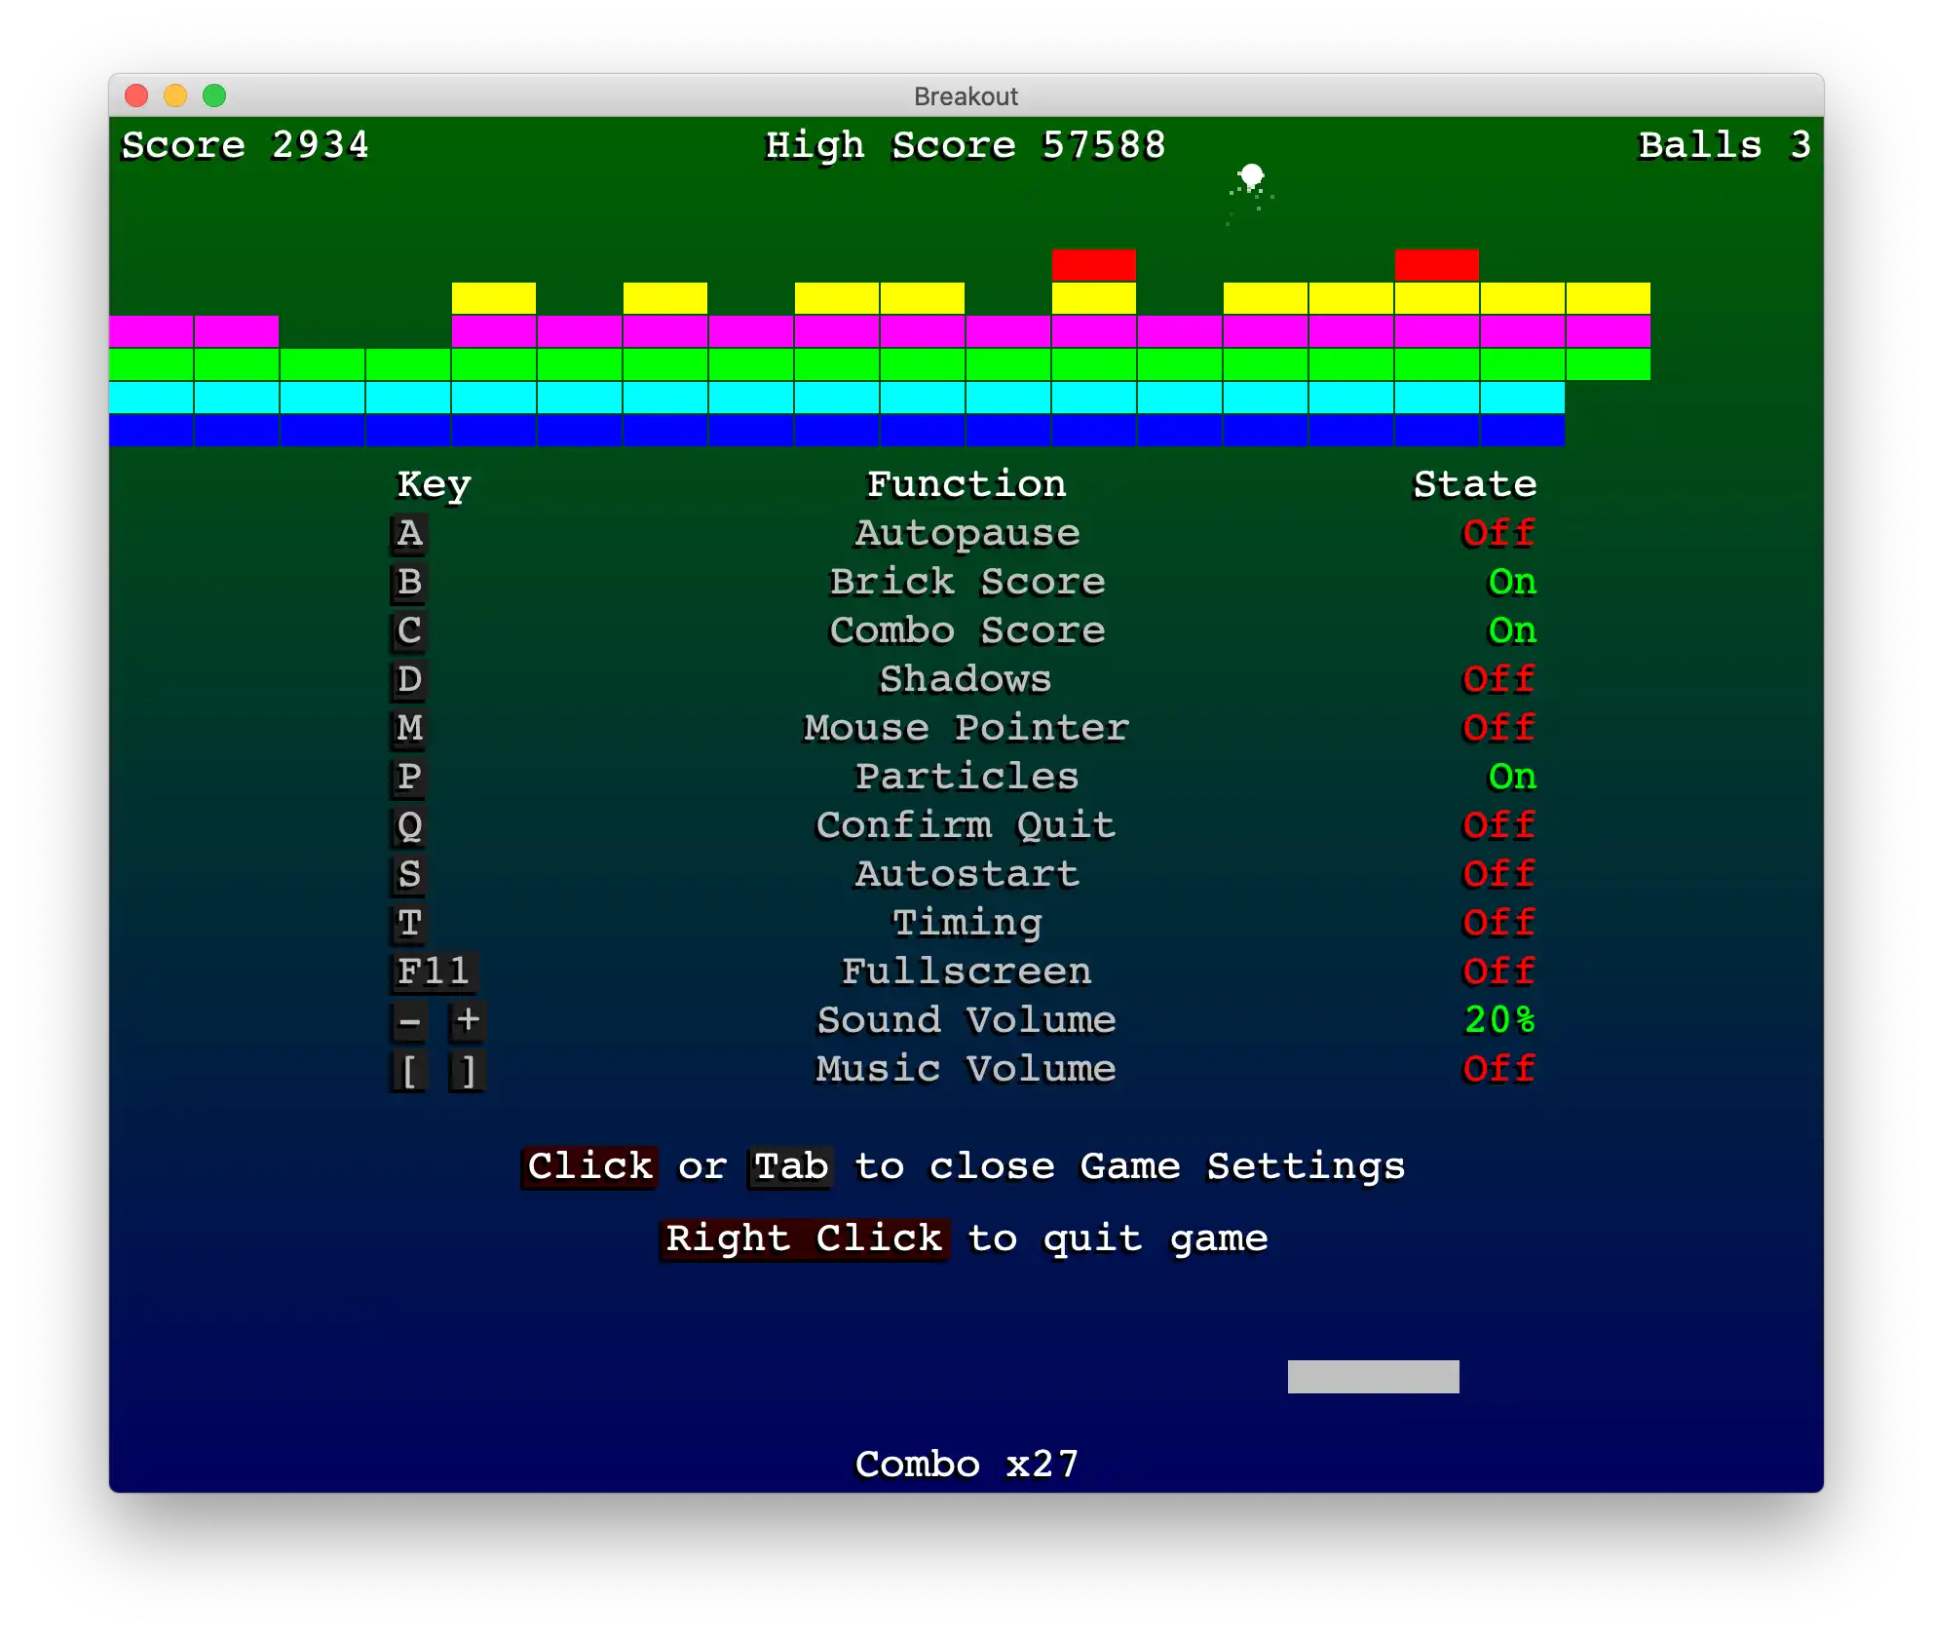The height and width of the screenshot is (1637, 1933).
Task: Click the game ball near top center
Action: click(1251, 173)
